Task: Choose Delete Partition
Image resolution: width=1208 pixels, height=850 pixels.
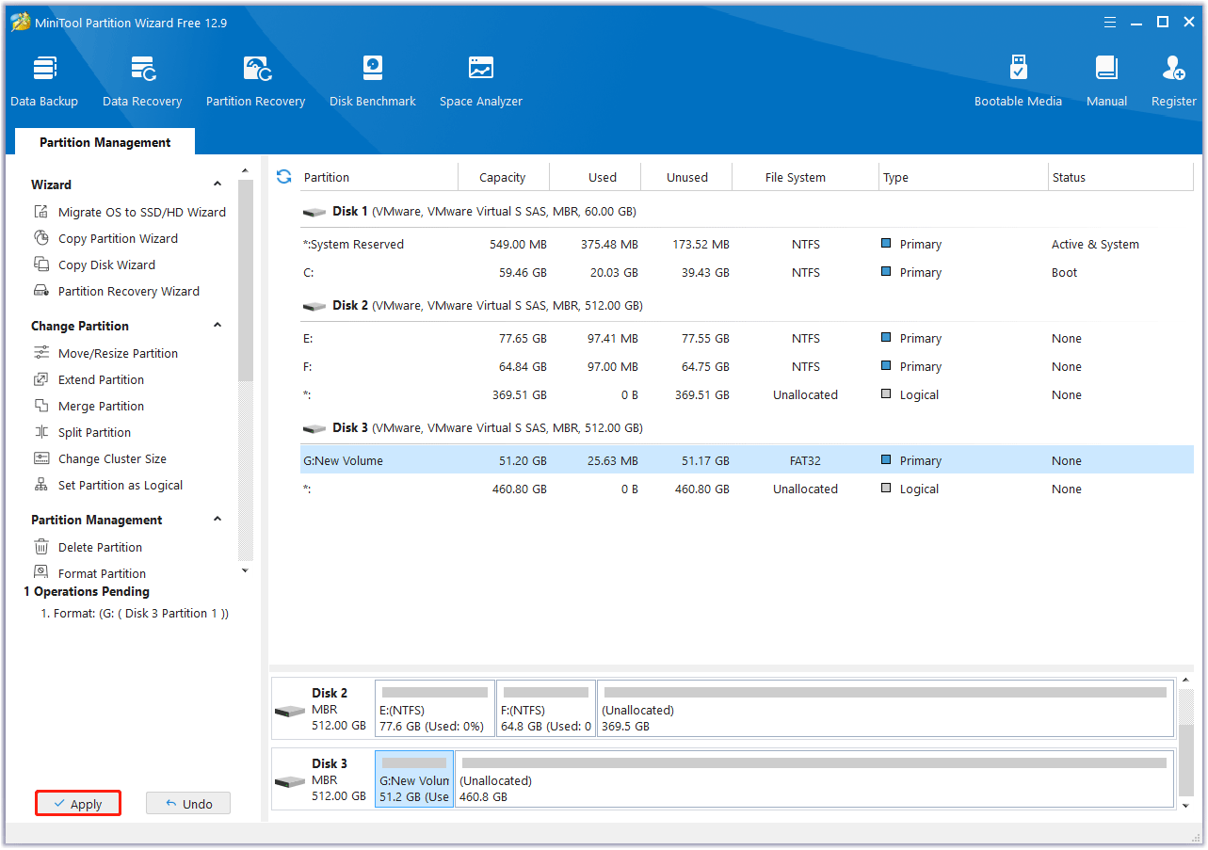Action: 88,547
